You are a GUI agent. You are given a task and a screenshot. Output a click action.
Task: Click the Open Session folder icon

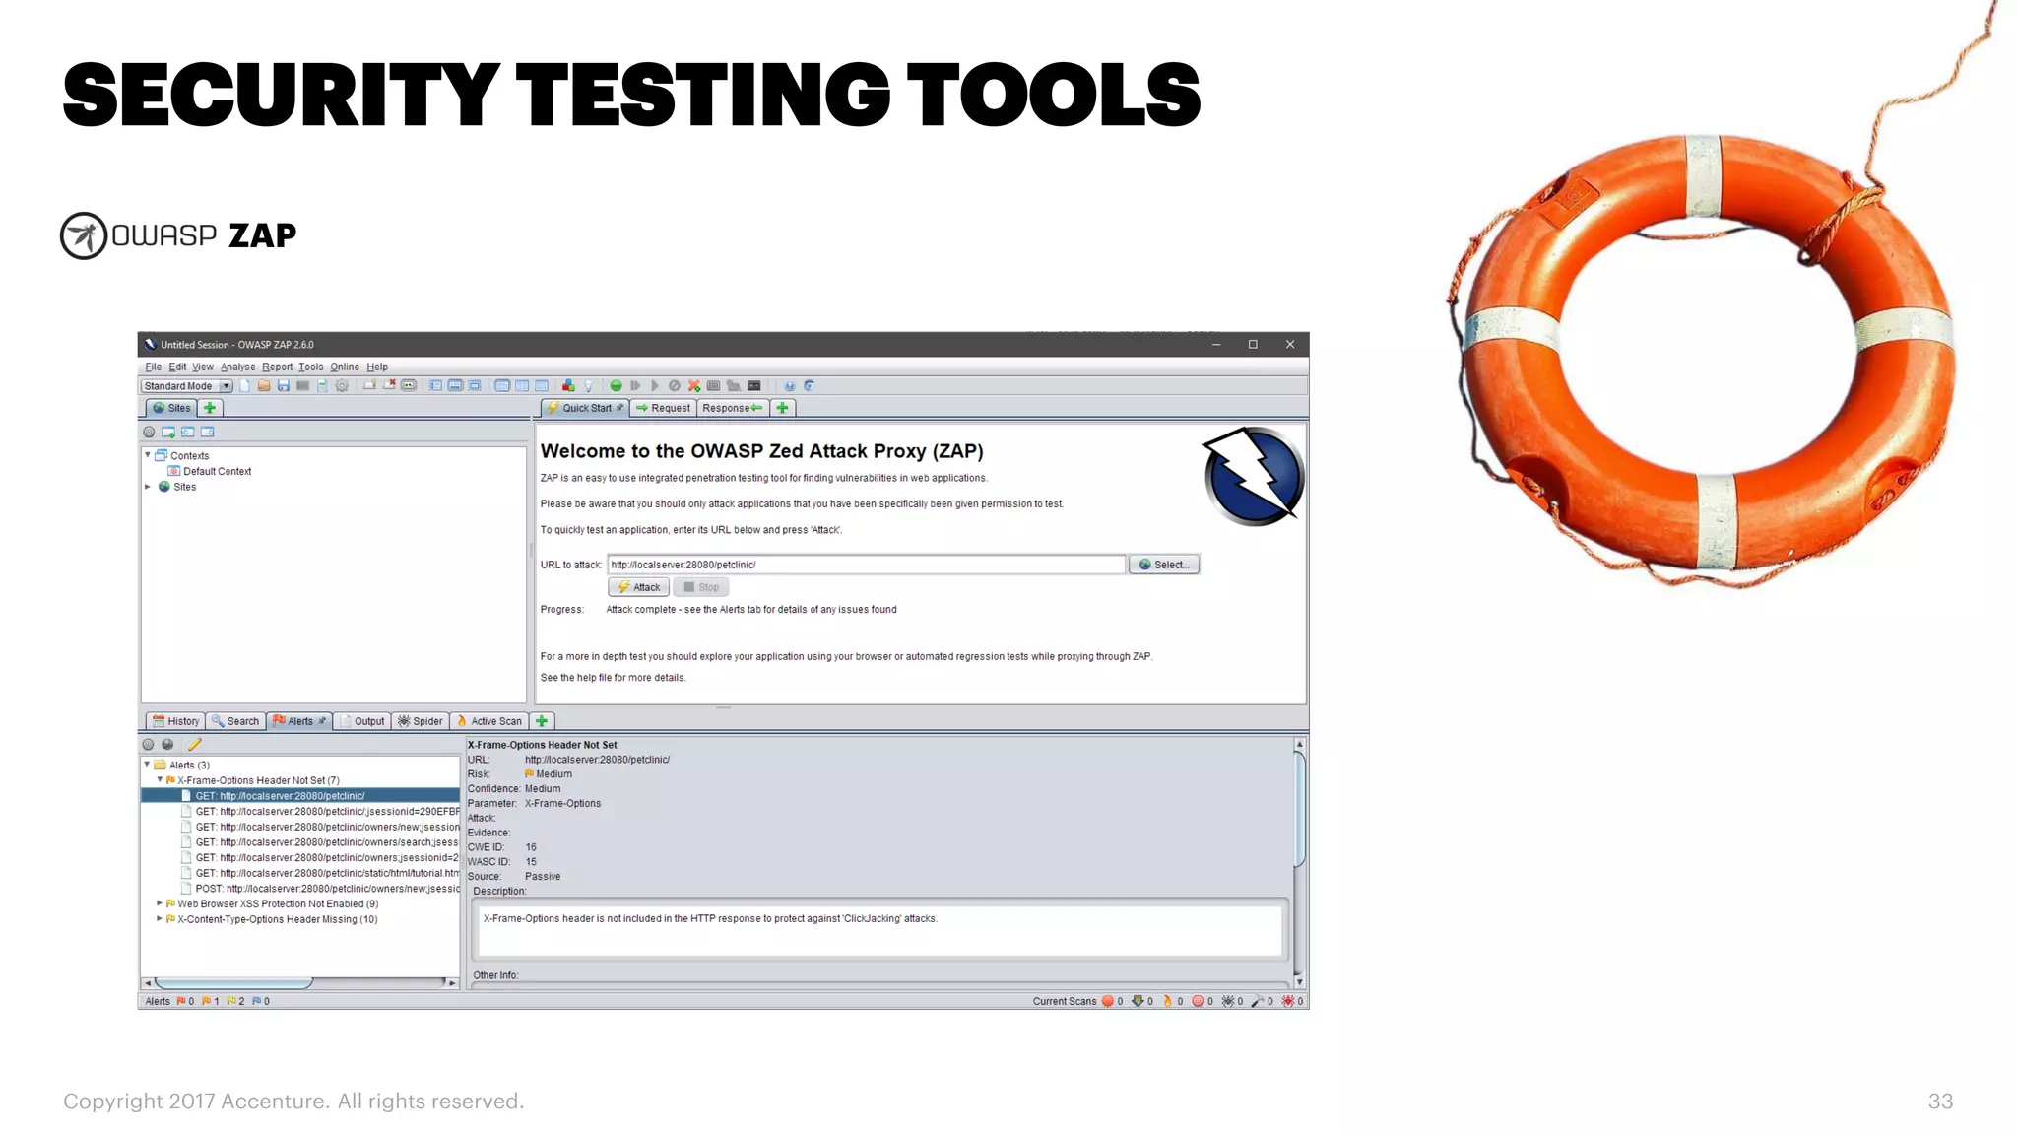(264, 386)
